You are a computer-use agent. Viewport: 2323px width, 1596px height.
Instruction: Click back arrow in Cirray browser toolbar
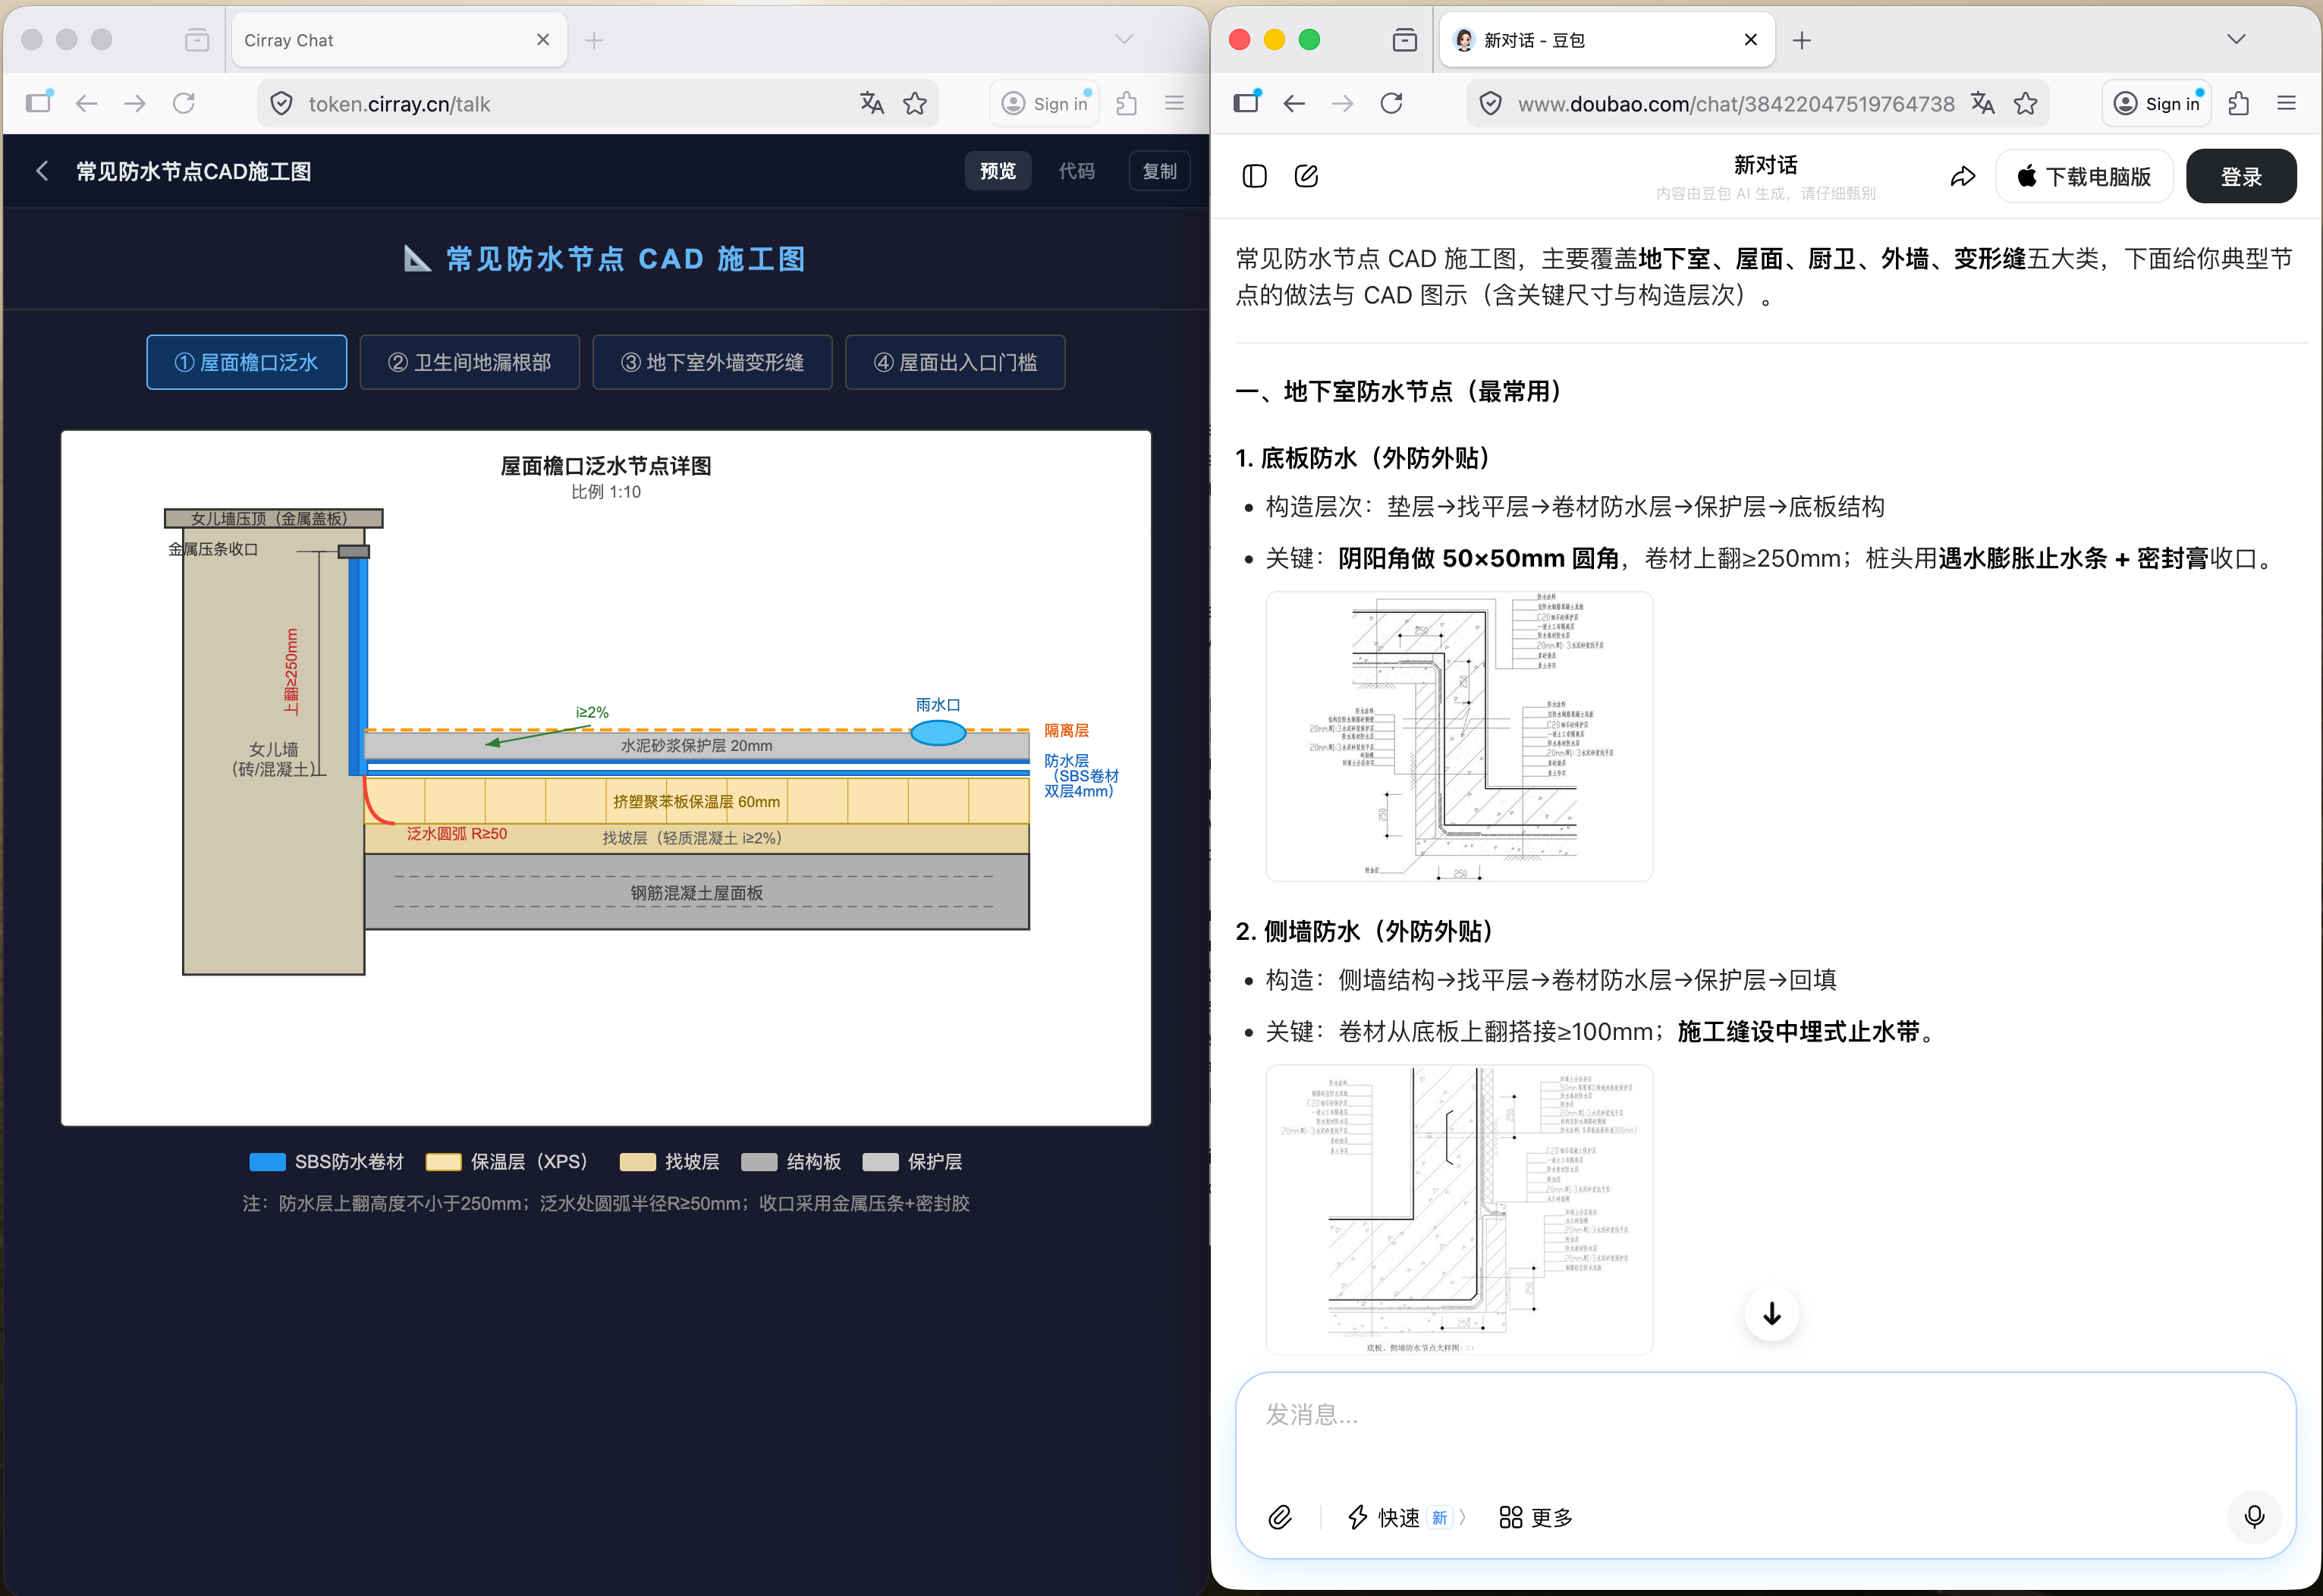[87, 103]
